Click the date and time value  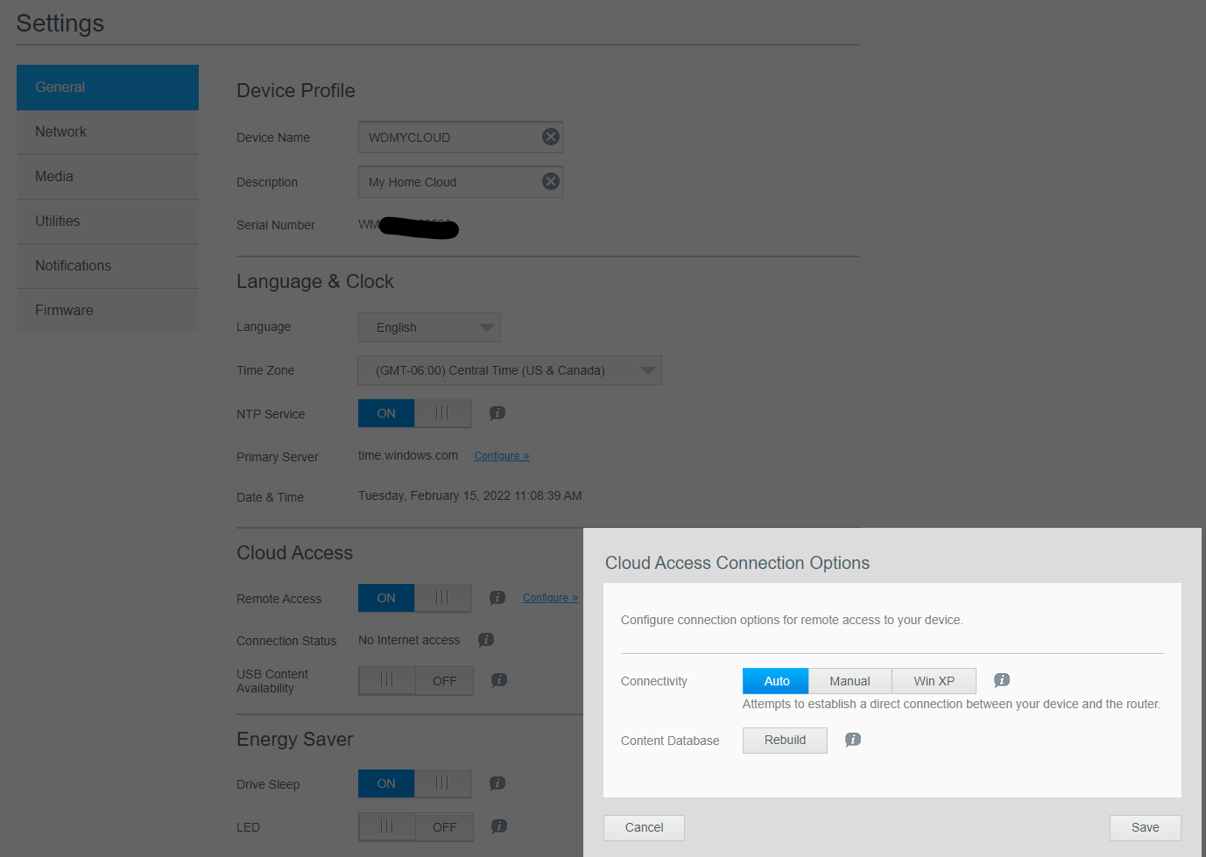point(470,495)
